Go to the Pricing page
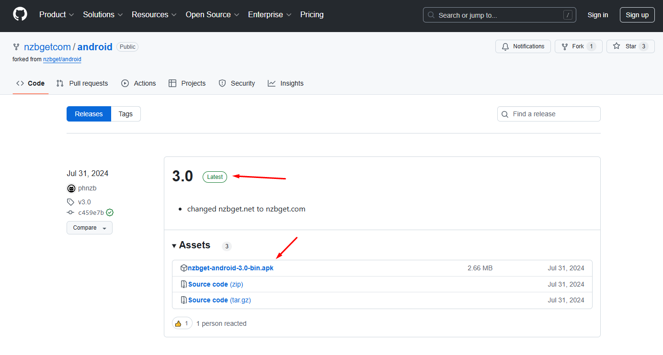663x355 pixels. pos(312,15)
